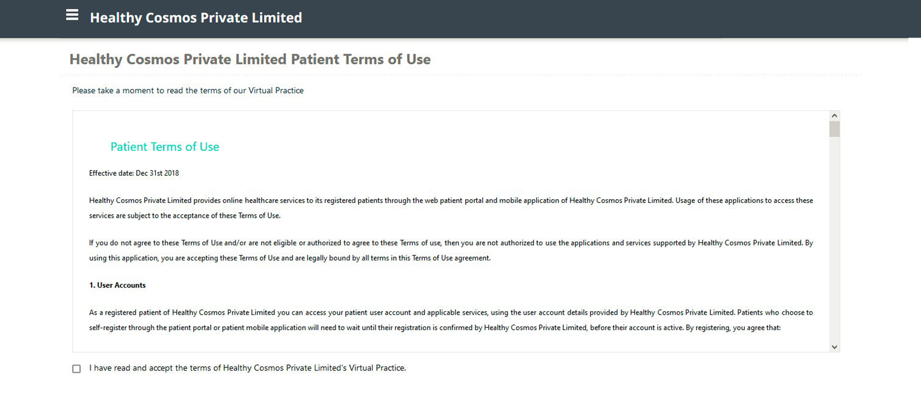The width and height of the screenshot is (921, 394).
Task: Open the hamburger navigation menu
Action: pyautogui.click(x=72, y=15)
